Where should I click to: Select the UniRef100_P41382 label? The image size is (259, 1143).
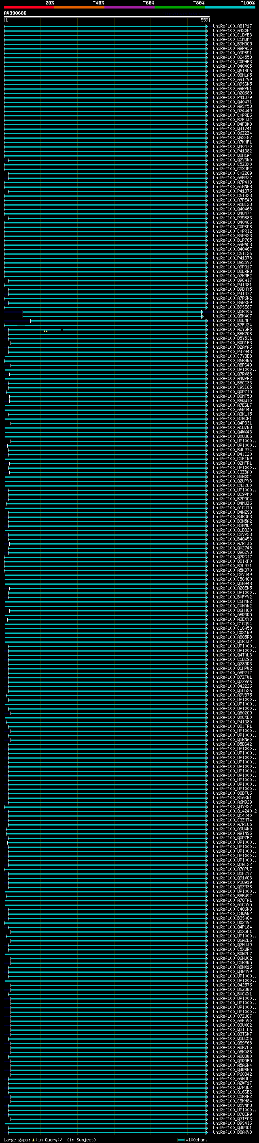[x=232, y=151]
